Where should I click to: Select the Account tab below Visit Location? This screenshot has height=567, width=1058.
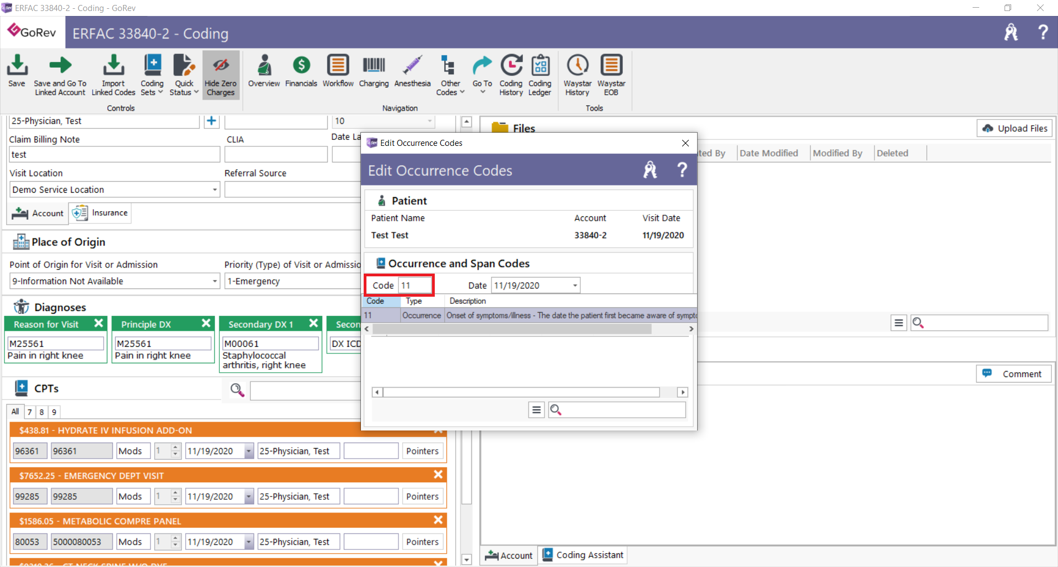(x=37, y=213)
